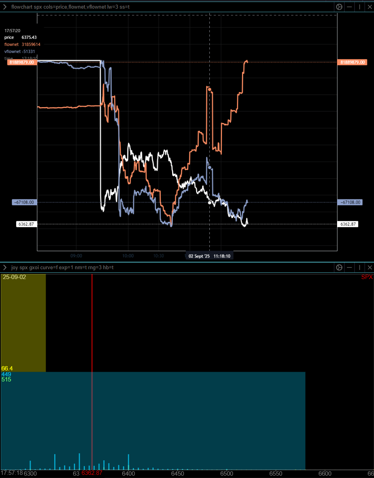The height and width of the screenshot is (478, 374).
Task: Click the flowchart command text field
Action: click(157, 7)
